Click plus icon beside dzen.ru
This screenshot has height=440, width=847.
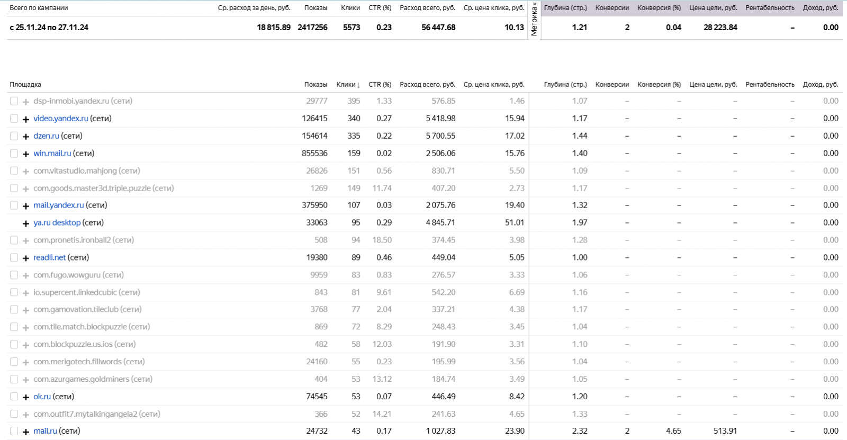tap(25, 137)
